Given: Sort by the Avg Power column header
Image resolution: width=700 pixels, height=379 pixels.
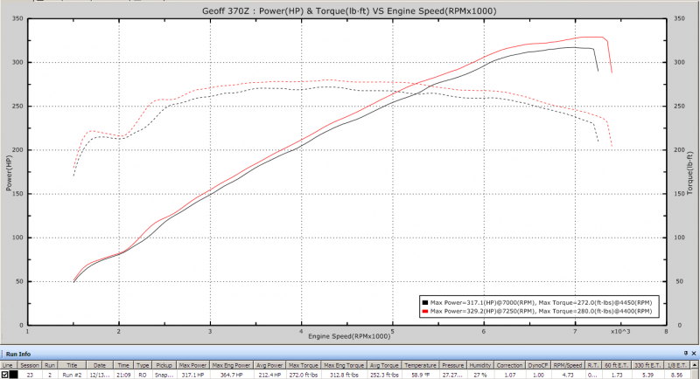Looking at the screenshot, I should 269,365.
